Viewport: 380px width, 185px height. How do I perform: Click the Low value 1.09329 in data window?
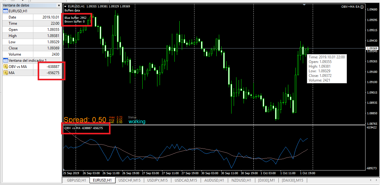(x=53, y=42)
